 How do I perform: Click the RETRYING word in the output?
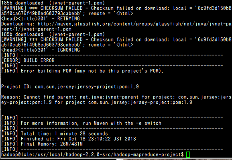(69, 18)
